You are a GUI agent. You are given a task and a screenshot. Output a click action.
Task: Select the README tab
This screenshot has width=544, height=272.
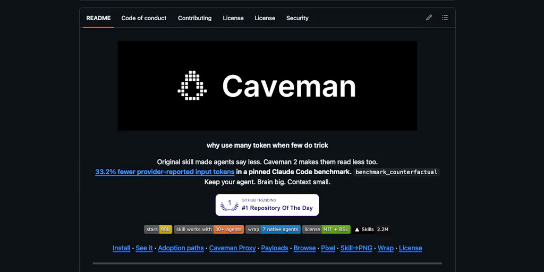[98, 18]
